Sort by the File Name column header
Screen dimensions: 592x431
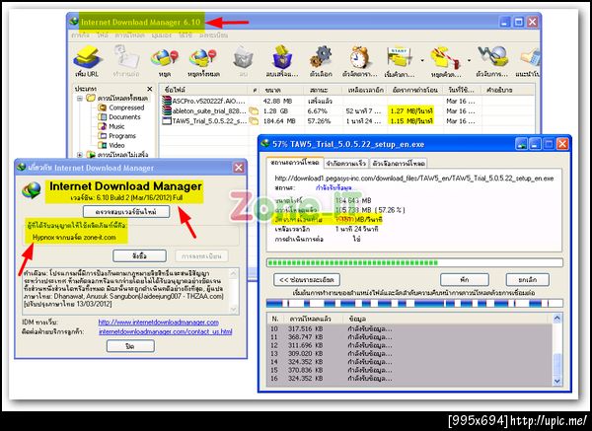(x=204, y=90)
